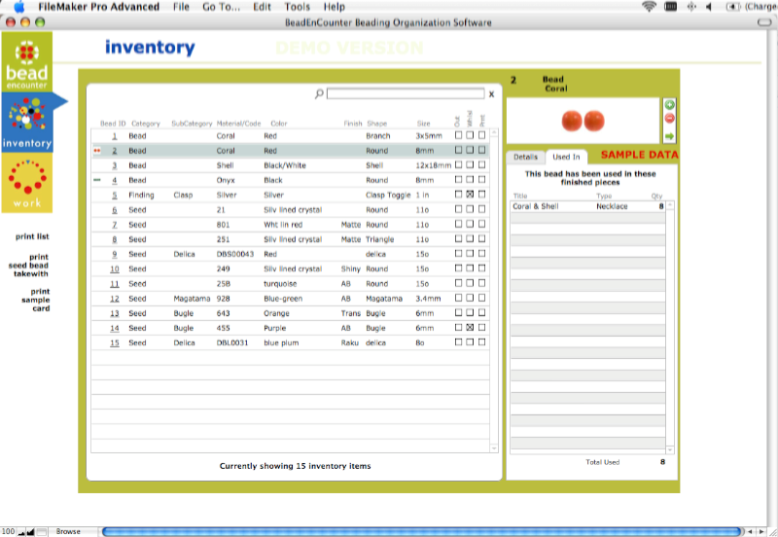This screenshot has height=537, width=778.
Task: Click the green marker on row 4
Action: click(96, 180)
